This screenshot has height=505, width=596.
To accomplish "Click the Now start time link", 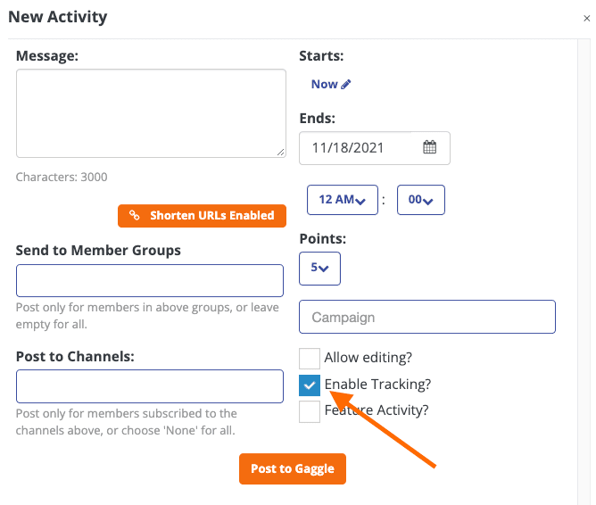I will (324, 85).
